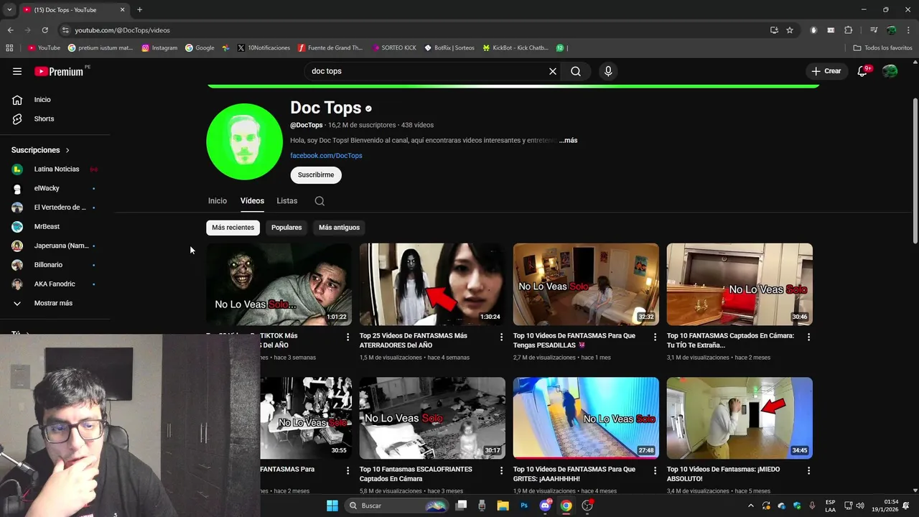
Task: Switch to the channel Inicio tab
Action: 218,201
